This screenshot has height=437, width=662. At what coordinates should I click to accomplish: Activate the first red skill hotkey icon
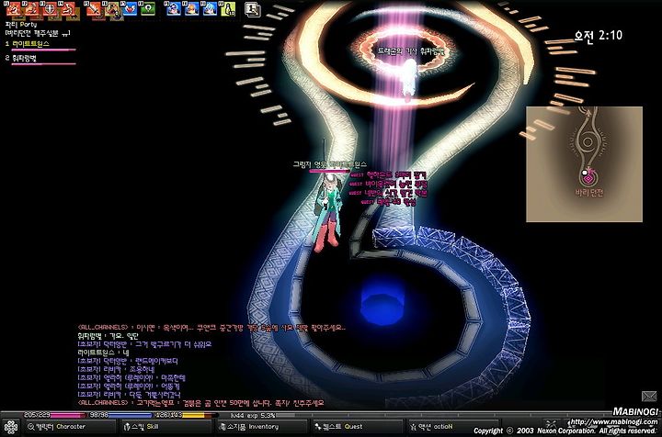[x=14, y=8]
